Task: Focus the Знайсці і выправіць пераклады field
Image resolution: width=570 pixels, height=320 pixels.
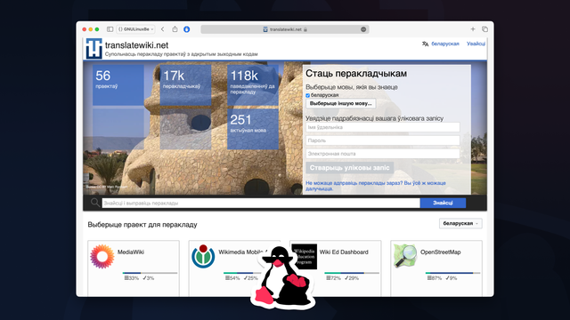Action: [x=261, y=204]
